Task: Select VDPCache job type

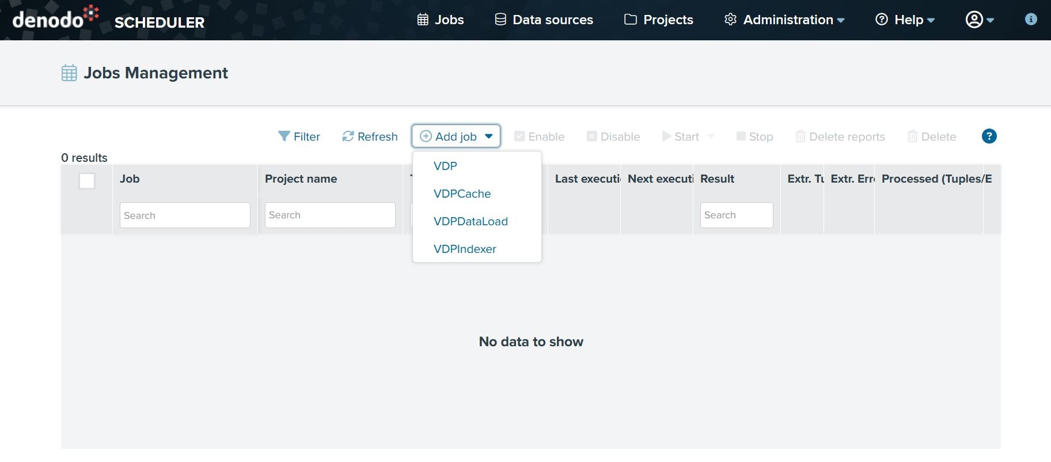Action: 477,194
